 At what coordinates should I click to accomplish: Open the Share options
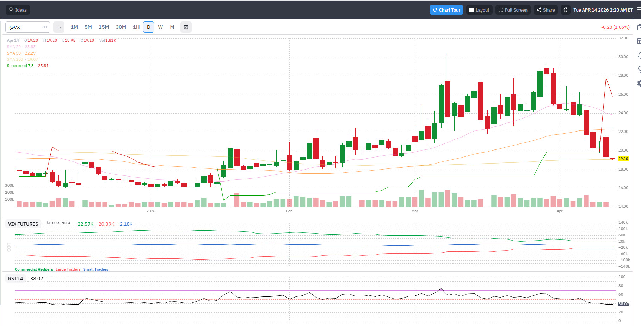click(x=546, y=10)
